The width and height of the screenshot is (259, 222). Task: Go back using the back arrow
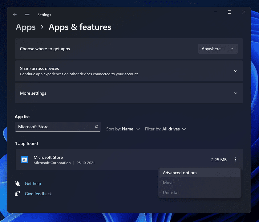(x=14, y=14)
